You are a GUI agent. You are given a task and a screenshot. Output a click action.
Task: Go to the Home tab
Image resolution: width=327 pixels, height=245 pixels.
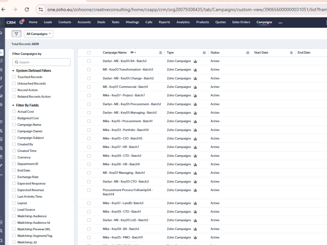pyautogui.click(x=33, y=22)
